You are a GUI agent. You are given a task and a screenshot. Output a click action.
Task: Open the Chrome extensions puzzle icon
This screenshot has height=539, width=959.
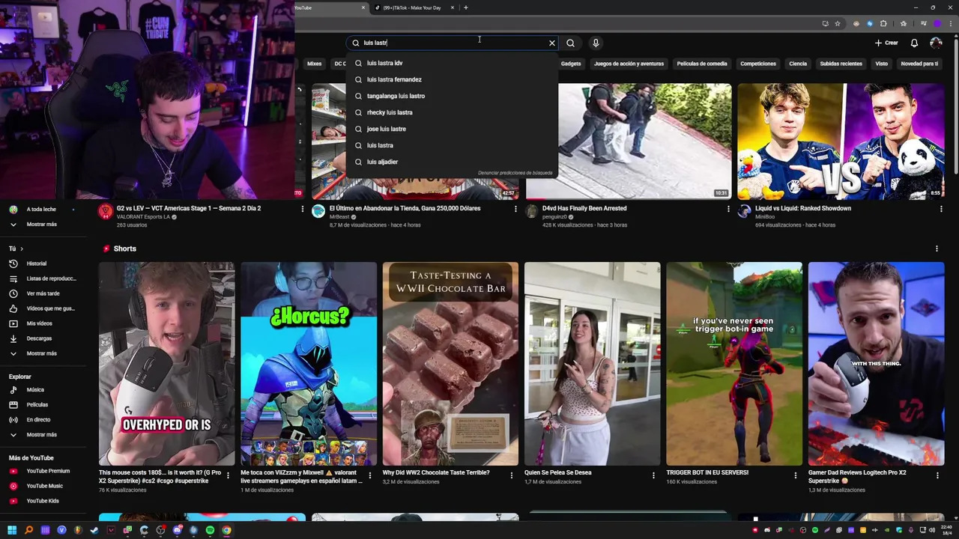883,23
